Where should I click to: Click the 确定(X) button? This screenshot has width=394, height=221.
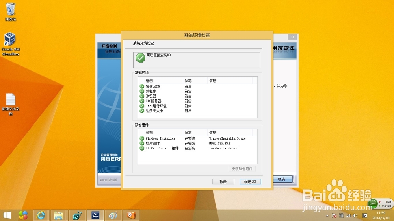[250, 182]
